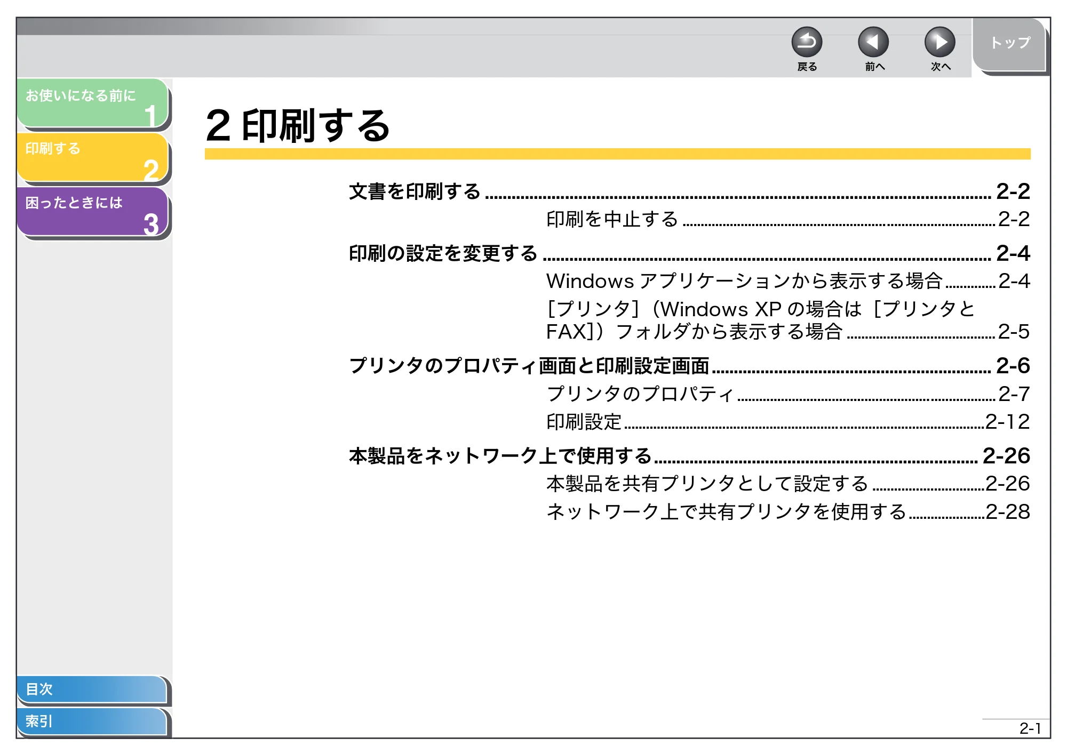This screenshot has width=1067, height=754.
Task: Click the 戻る (back) round arrow icon
Action: coord(807,42)
